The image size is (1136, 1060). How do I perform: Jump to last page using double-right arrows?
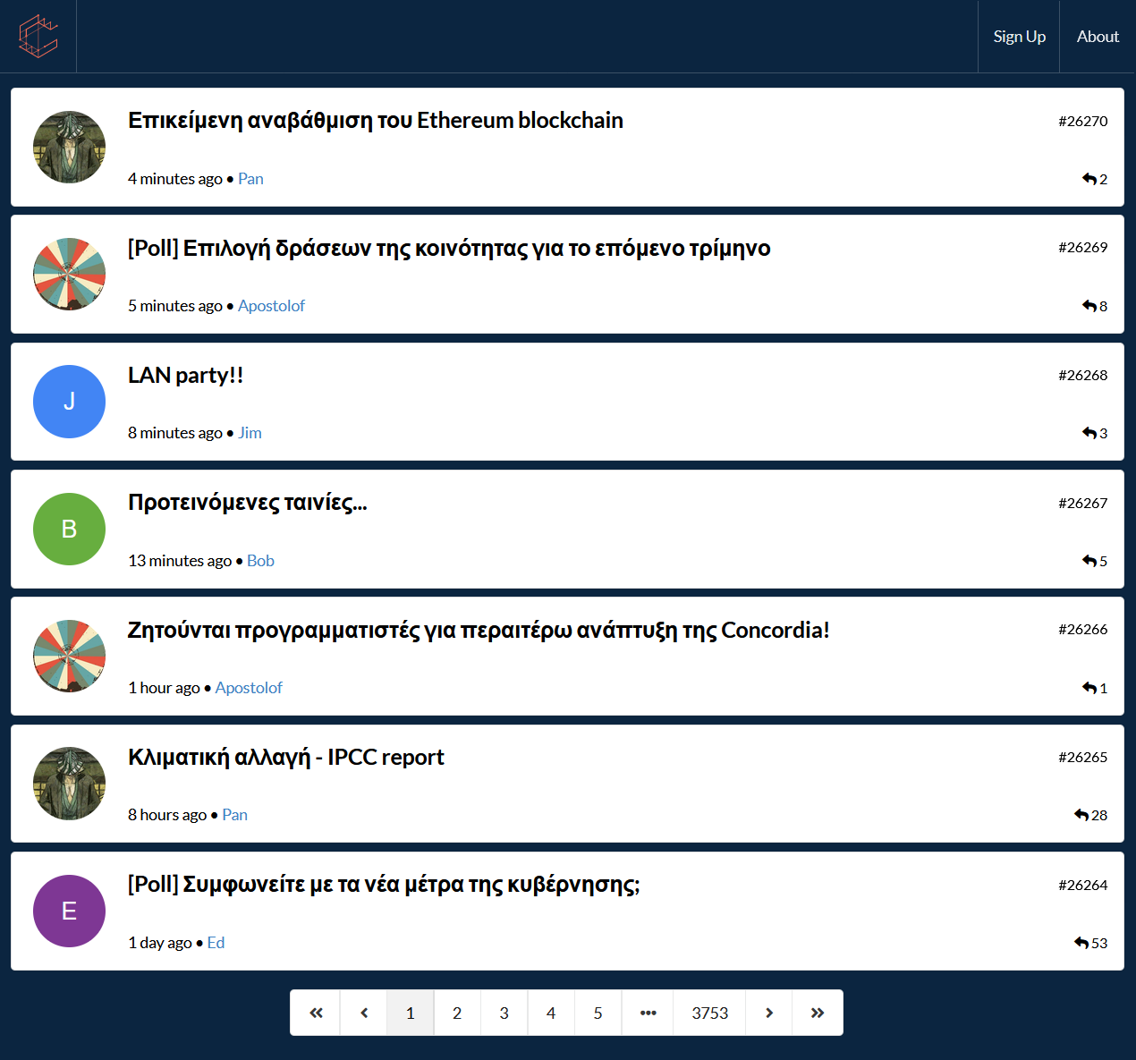(x=818, y=1013)
